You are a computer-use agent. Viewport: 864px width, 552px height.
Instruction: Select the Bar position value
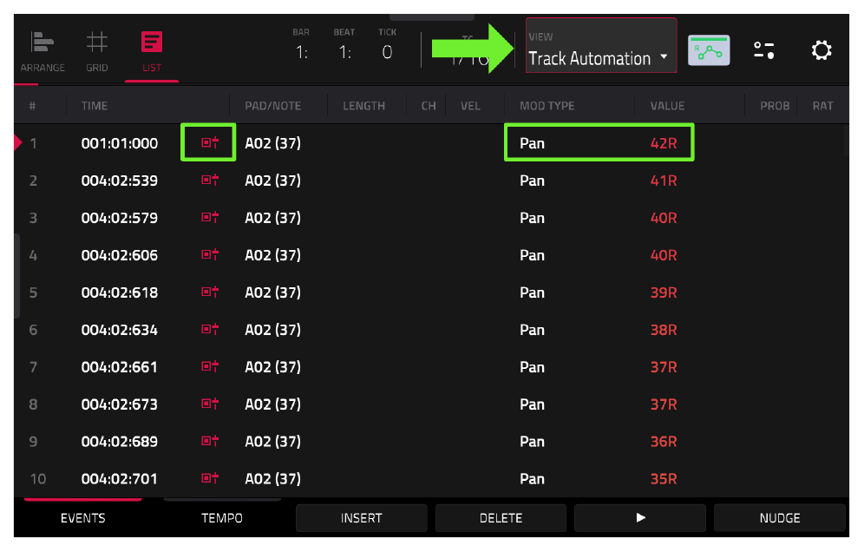pos(301,52)
